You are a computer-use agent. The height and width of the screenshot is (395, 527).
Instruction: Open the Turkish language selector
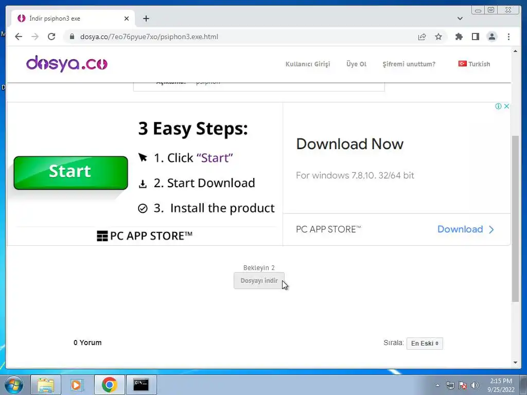click(x=474, y=64)
